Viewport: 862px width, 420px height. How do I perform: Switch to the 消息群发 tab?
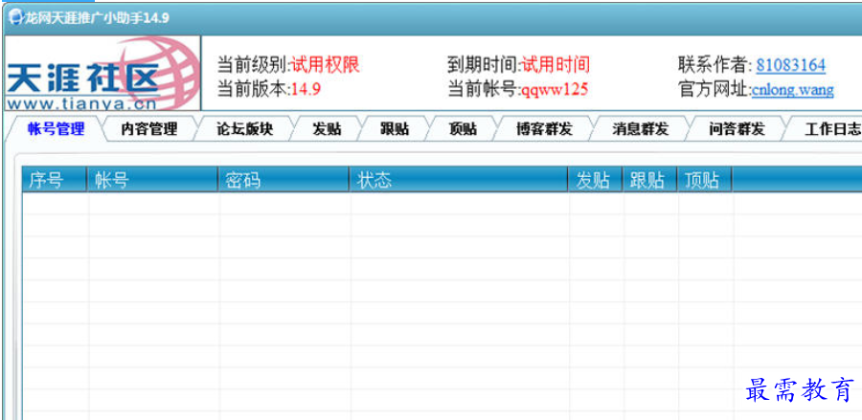click(x=640, y=129)
